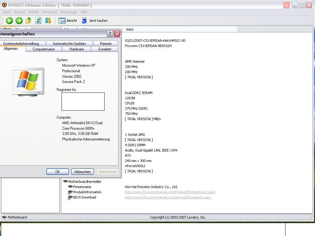Click the AMD Athlon(tm) 64 X2 Dual line
Viewport: 315px width, 236px height.
(x=82, y=123)
